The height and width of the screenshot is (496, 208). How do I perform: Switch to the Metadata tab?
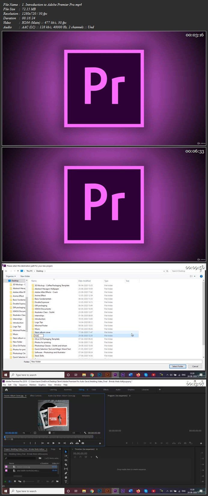[x=86, y=396]
